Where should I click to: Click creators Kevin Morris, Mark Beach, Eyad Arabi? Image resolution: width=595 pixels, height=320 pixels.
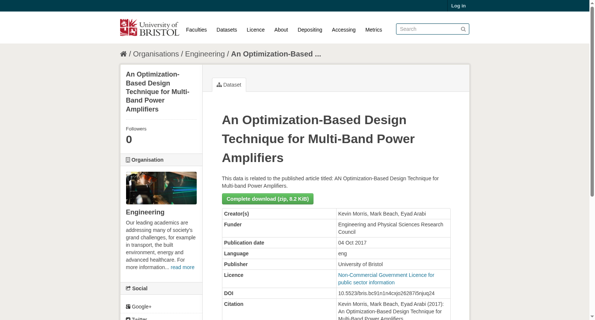382,214
